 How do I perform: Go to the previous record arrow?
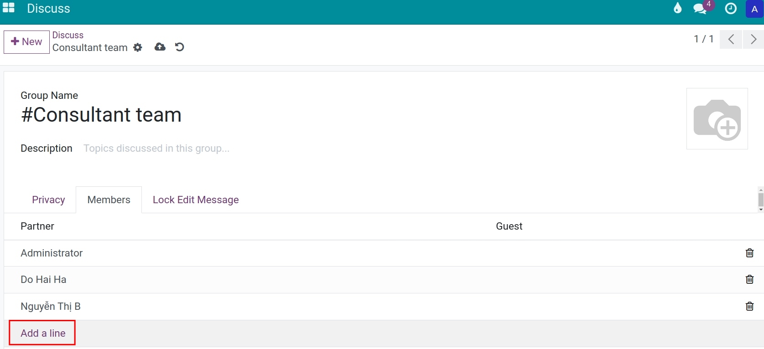[x=731, y=39]
